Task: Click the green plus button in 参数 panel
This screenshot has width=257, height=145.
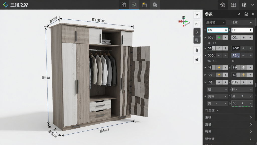Action: [219, 38]
